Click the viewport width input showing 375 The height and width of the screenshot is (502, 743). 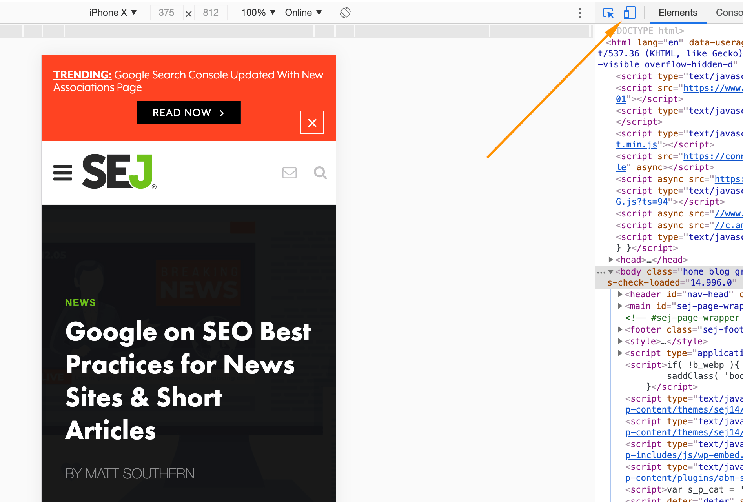166,12
